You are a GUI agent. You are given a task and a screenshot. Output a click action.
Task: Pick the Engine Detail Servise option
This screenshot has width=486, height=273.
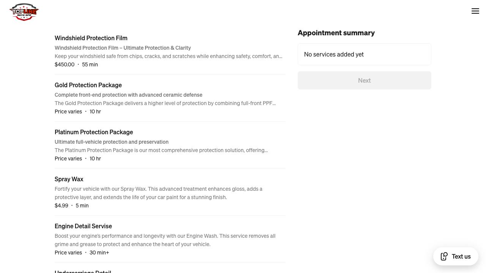[83, 226]
